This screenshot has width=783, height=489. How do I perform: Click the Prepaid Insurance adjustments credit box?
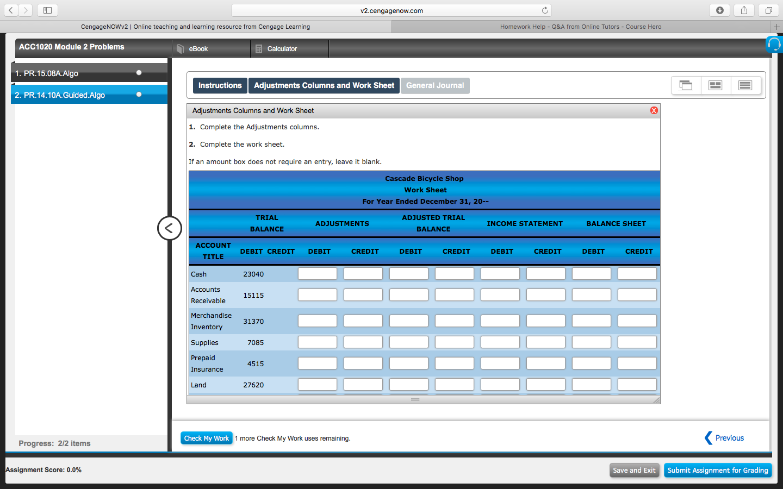[x=363, y=363]
